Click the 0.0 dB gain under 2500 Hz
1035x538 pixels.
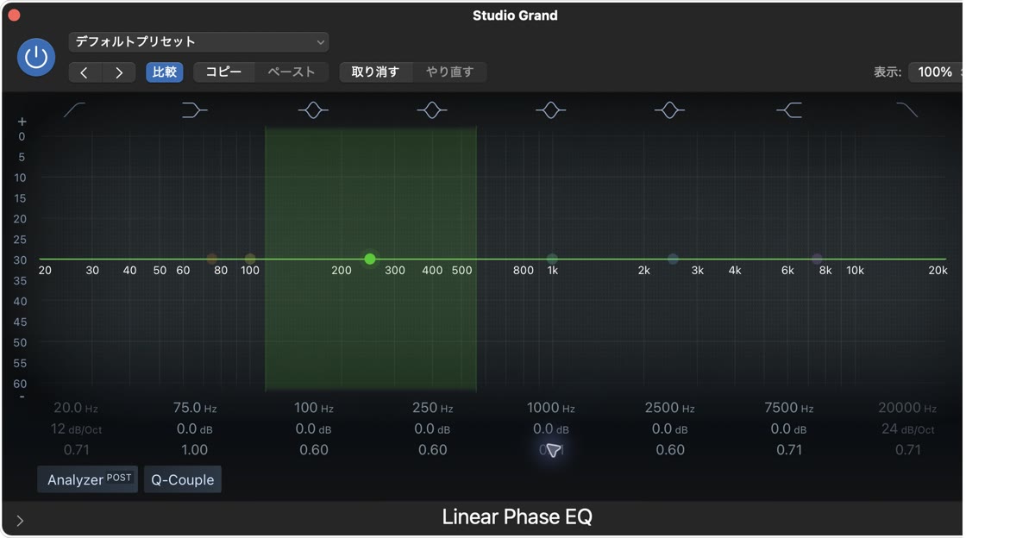pyautogui.click(x=669, y=429)
